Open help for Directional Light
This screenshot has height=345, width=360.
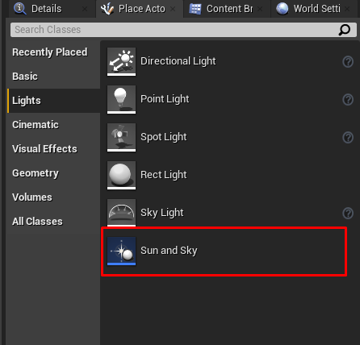pos(348,62)
